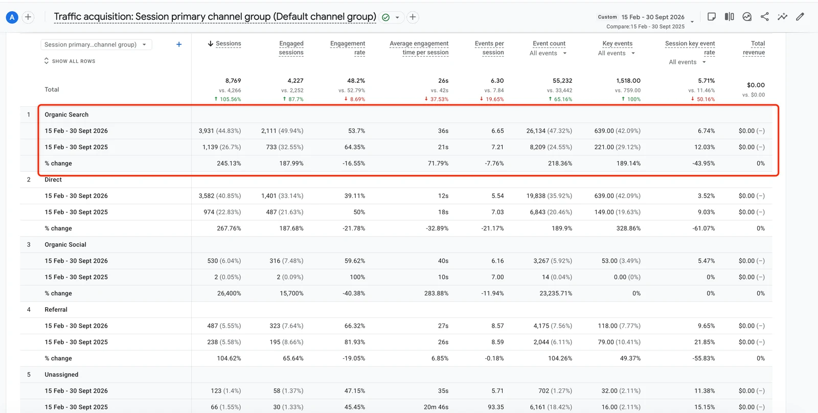Click the Compare: 15 Feb - 30 Sept 2025 text
This screenshot has height=413, width=818.
[x=645, y=27]
